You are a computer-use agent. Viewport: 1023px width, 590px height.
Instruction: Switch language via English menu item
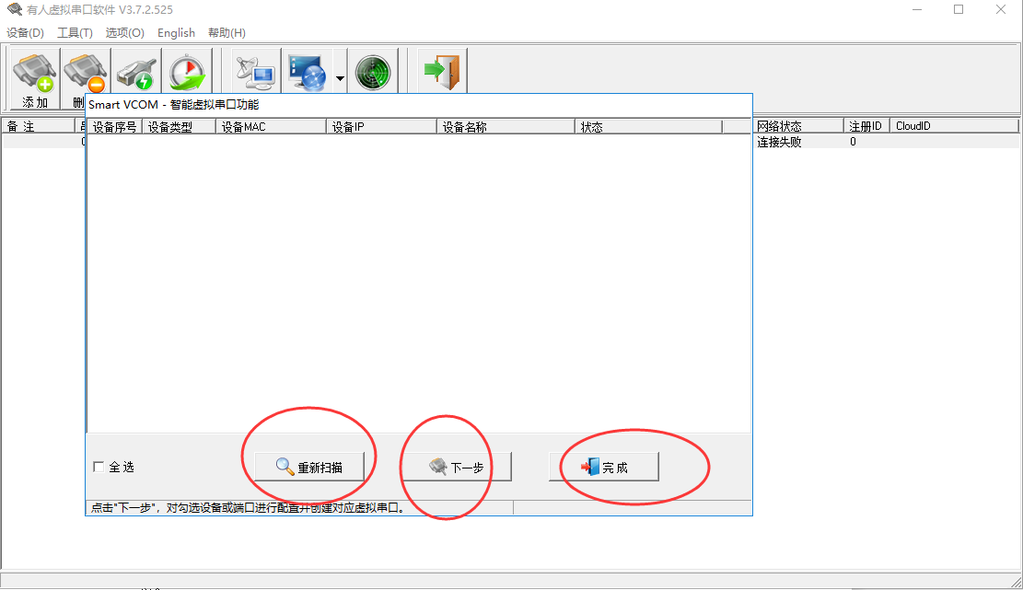[x=176, y=33]
